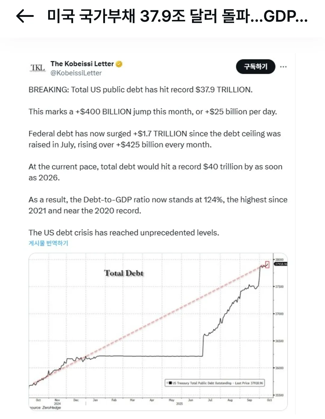Screen dimensions: 325x419
Task: Tap the $40 trillion by 2026 paragraph
Action: tap(155, 172)
